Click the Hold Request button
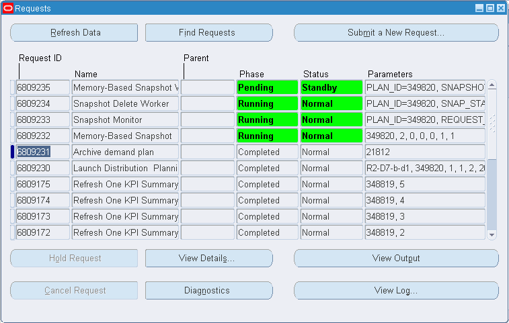Viewport: 509px width, 323px height. coord(74,258)
